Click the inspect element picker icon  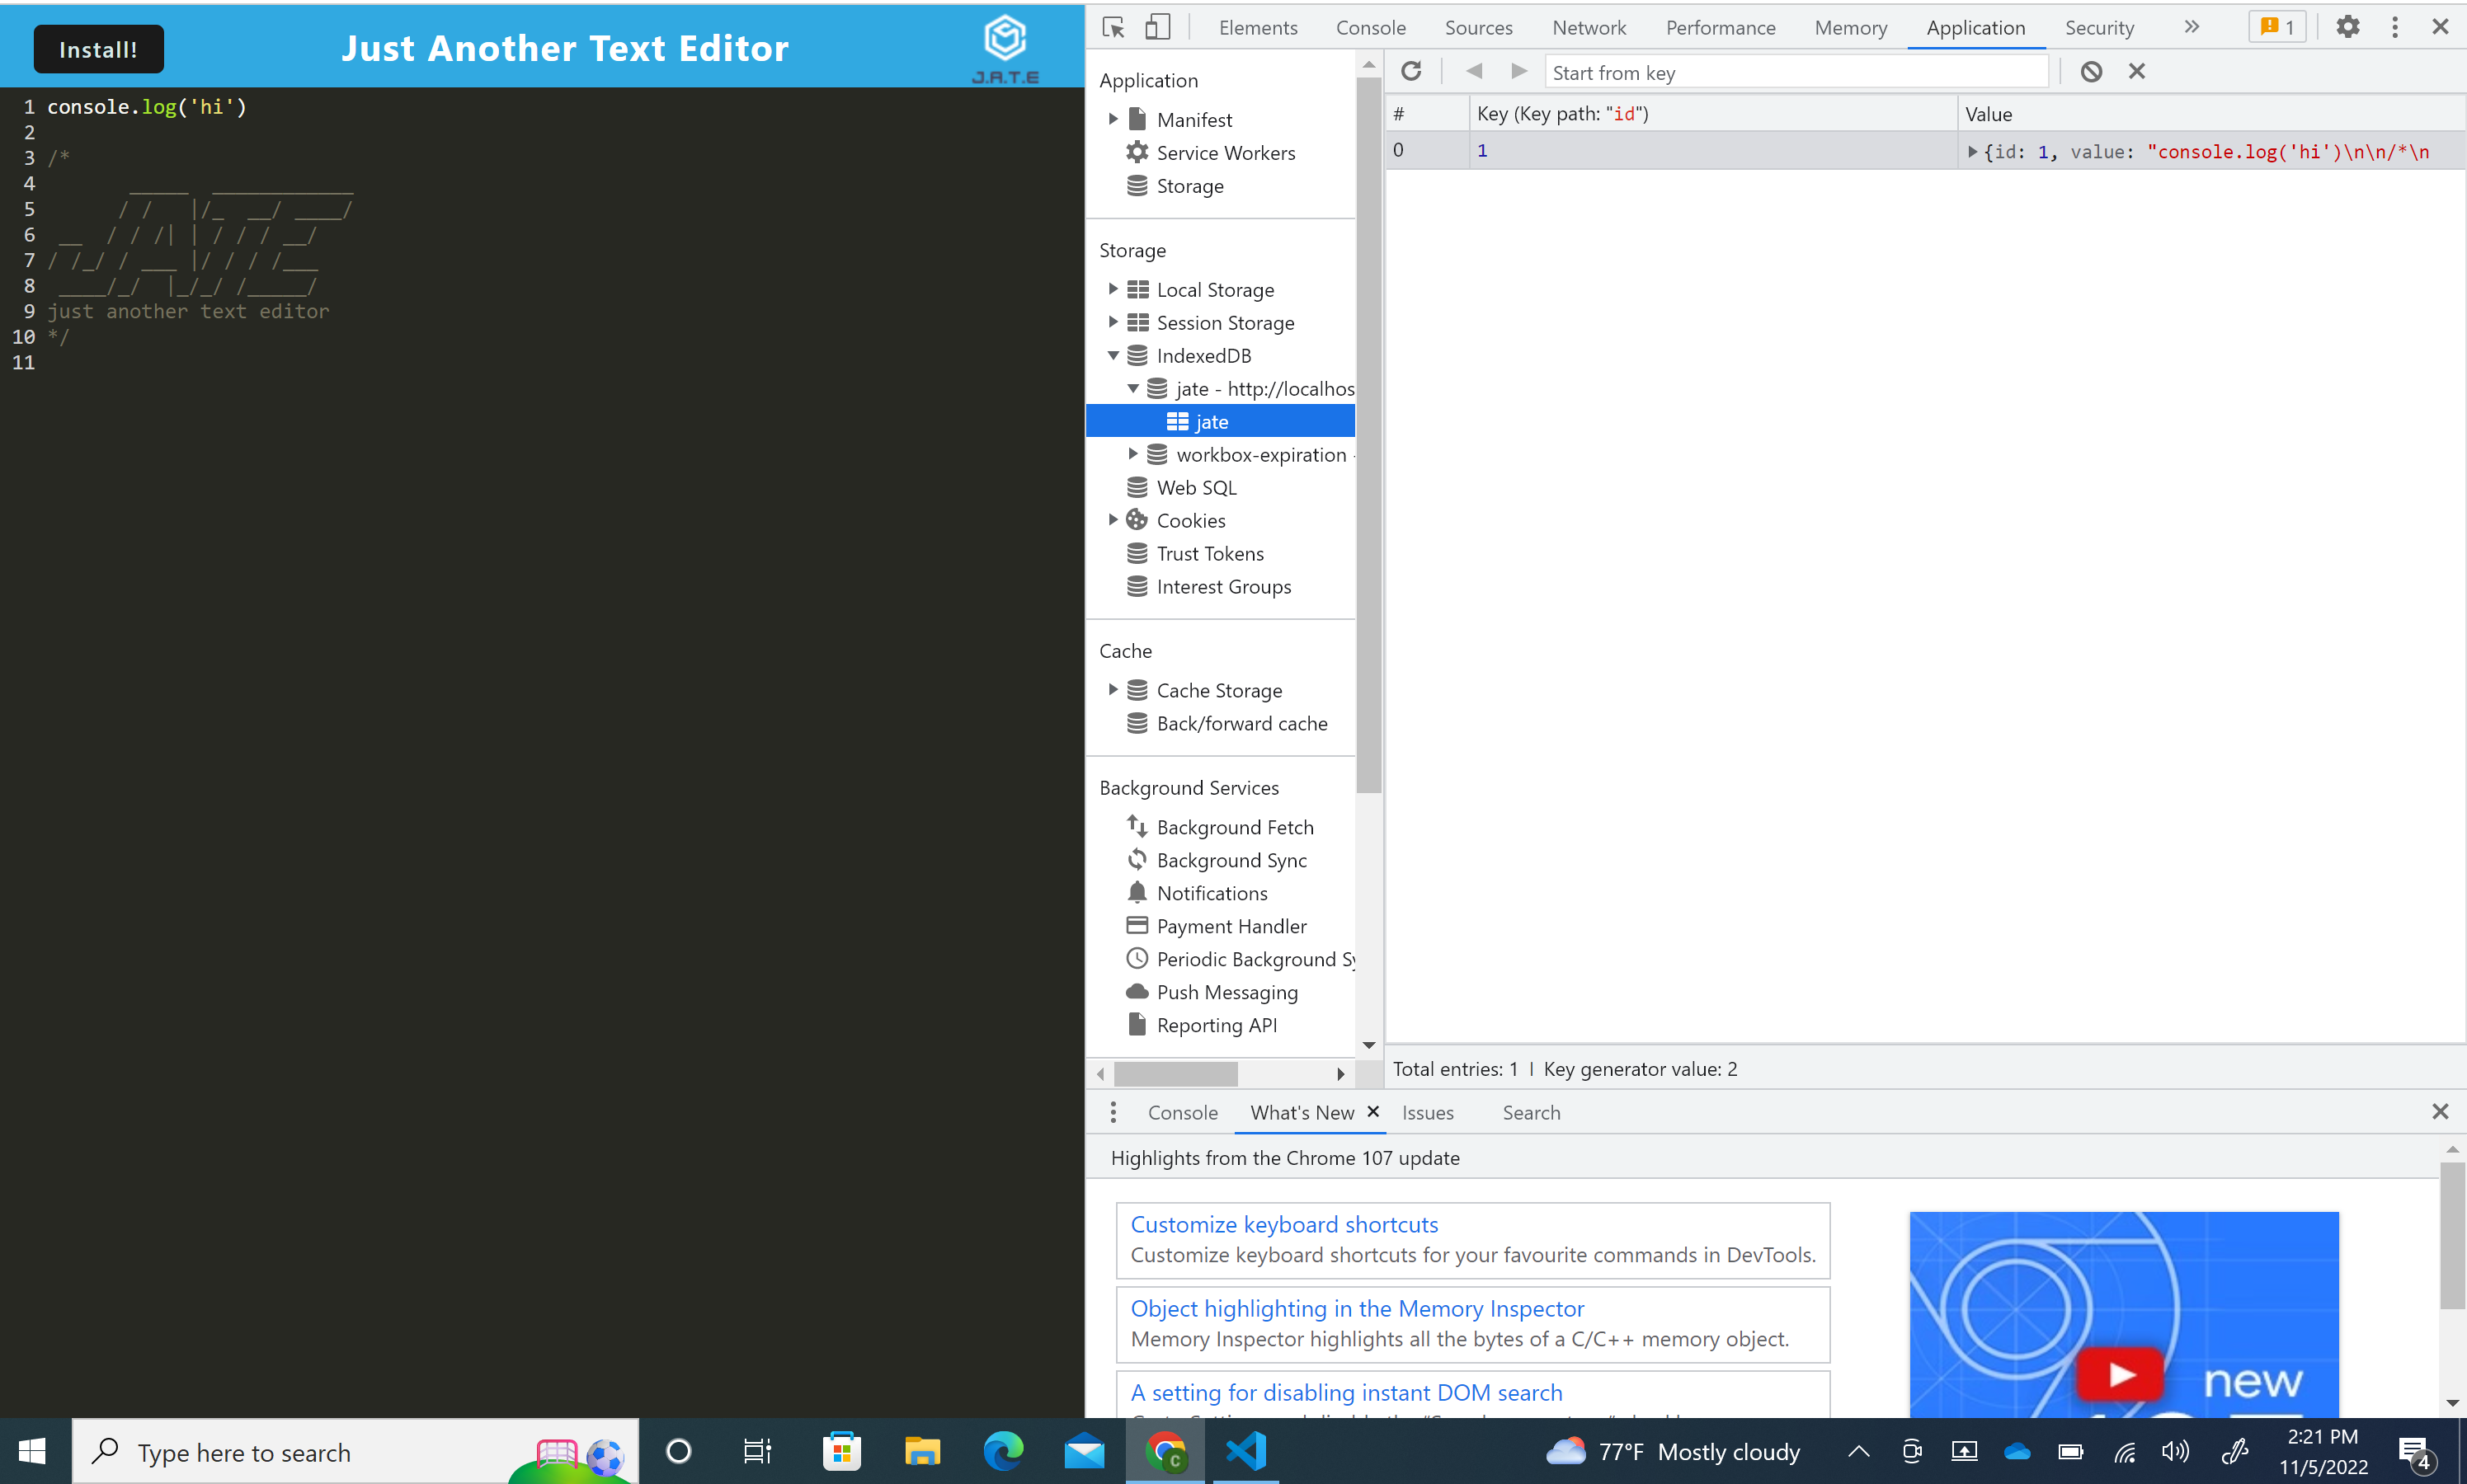coord(1113,27)
